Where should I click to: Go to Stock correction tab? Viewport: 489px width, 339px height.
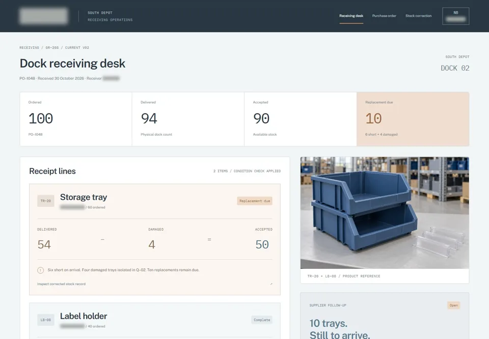pyautogui.click(x=418, y=16)
